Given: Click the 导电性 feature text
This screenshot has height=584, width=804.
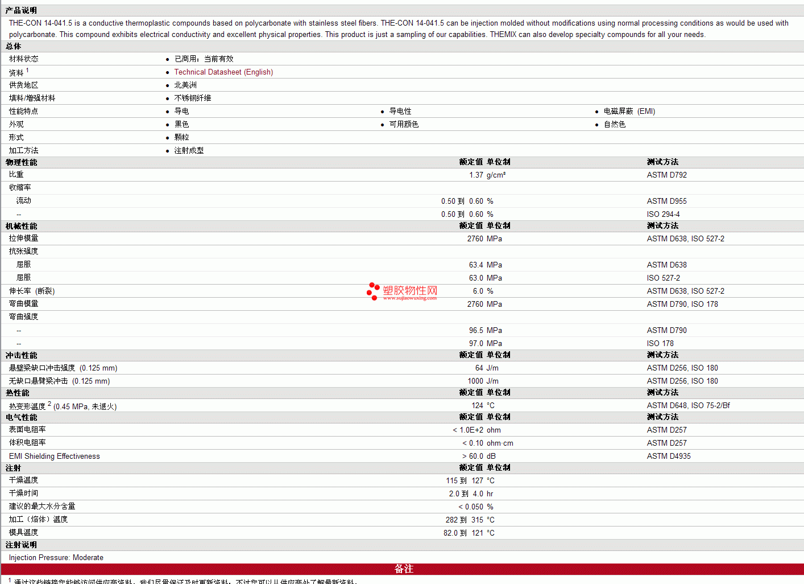Looking at the screenshot, I should [400, 112].
